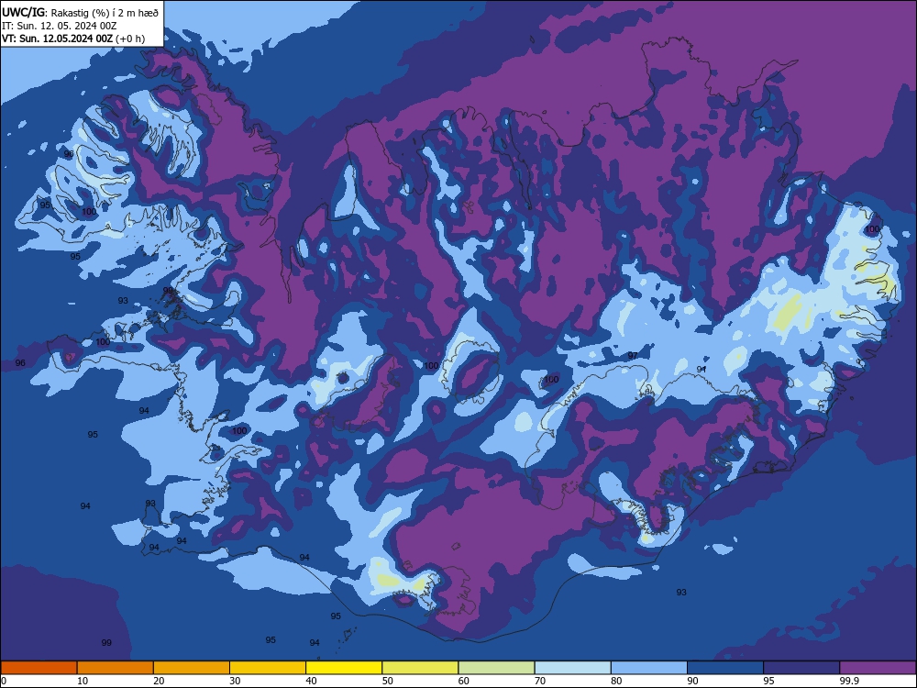Click the '60' label on the color scale

tap(464, 681)
